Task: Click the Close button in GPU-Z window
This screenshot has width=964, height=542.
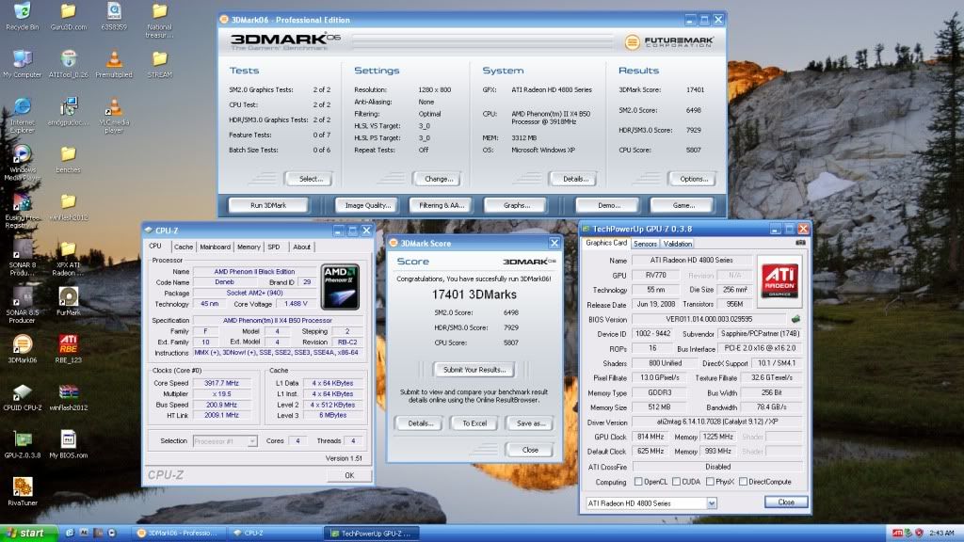Action: pyautogui.click(x=786, y=502)
